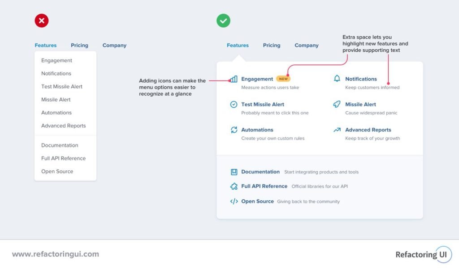The image size is (459, 270).
Task: Click the NEW badge next to Engagement
Action: click(283, 79)
